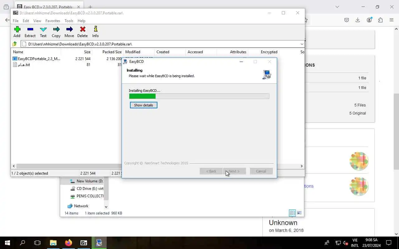
Task: Expand the 7-Zip address path dropdown
Action: point(301,44)
